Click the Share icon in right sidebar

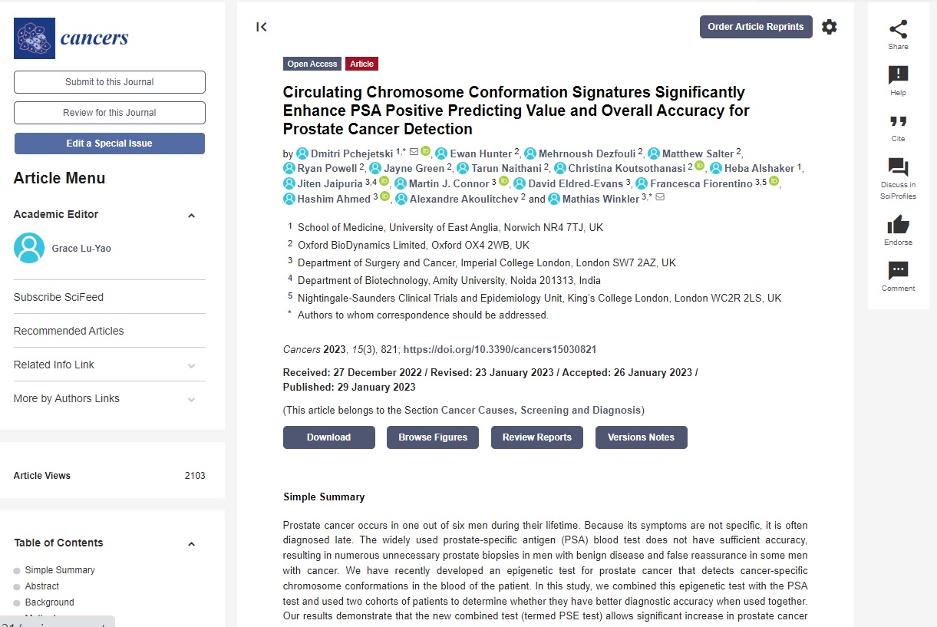(x=898, y=30)
